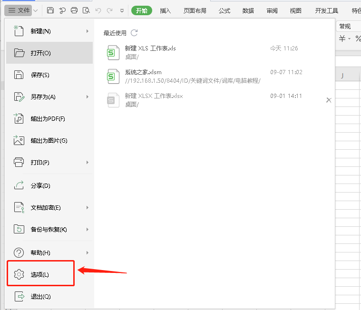Click the backup restore icon beside 备份与恢复

point(19,229)
